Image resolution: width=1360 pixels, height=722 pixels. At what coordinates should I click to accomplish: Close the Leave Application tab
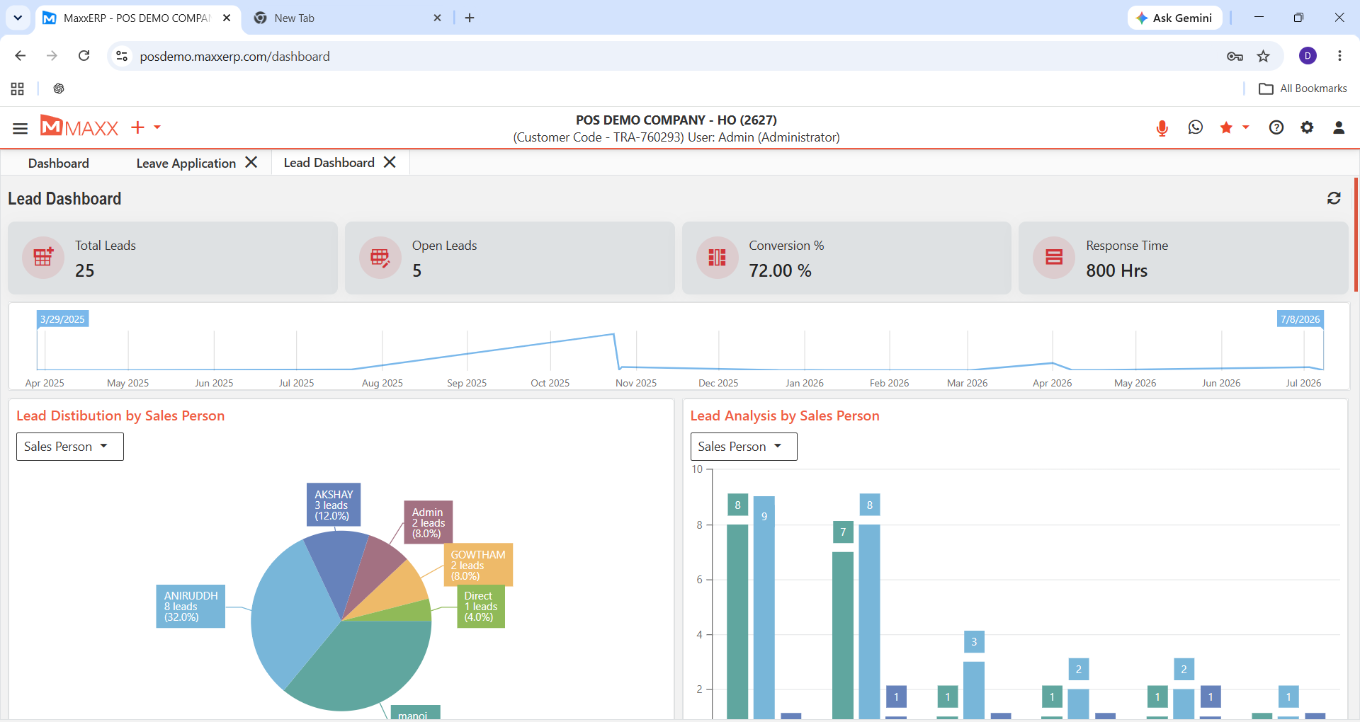coord(251,162)
